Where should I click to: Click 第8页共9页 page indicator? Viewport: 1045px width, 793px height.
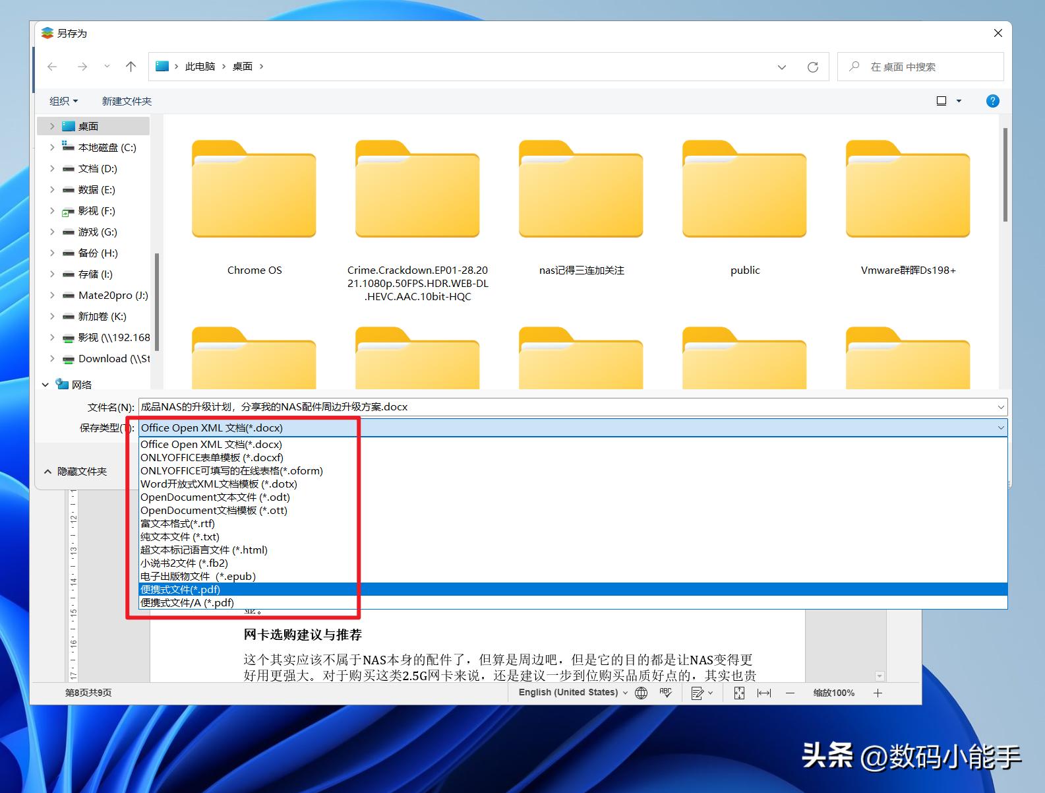pos(88,693)
